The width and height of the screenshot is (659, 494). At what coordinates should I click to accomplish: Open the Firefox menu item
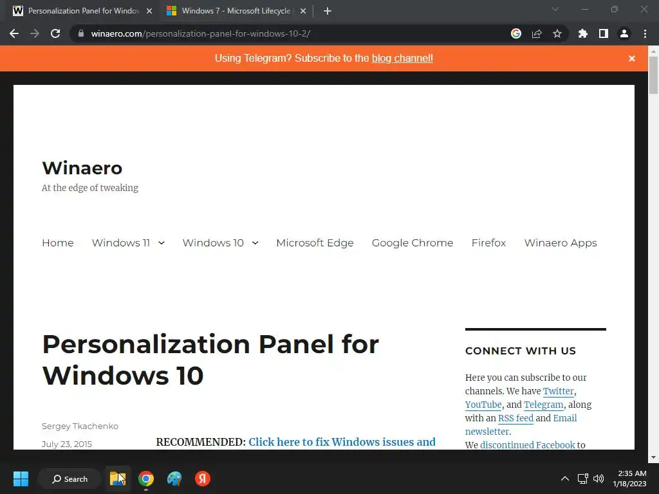(x=489, y=242)
